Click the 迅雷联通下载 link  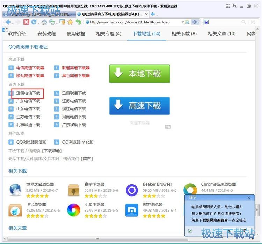[x=74, y=93]
